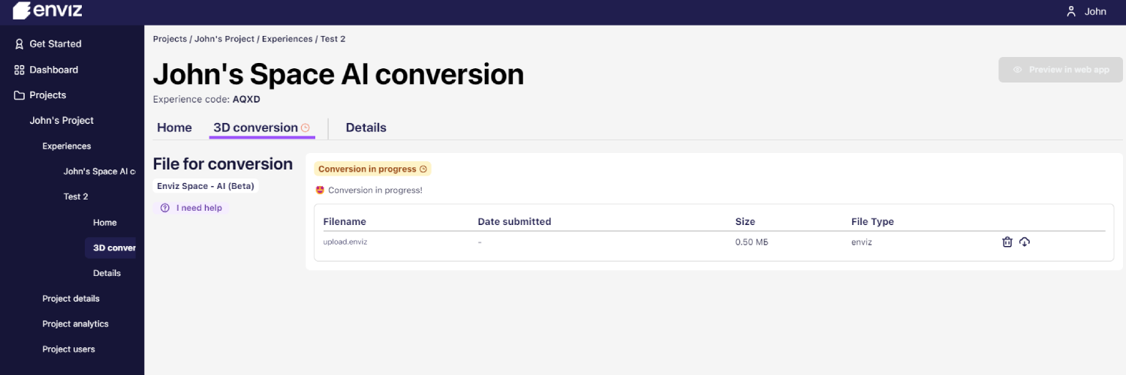Click the clock icon in the status badge
Viewport: 1126px width, 375px height.
[423, 169]
